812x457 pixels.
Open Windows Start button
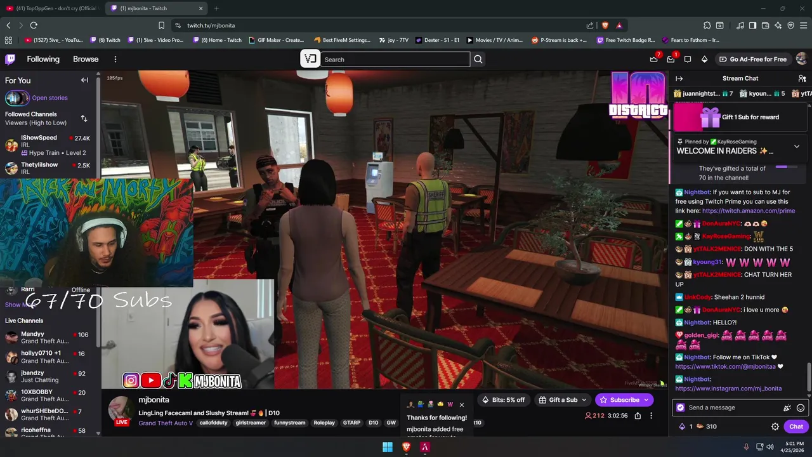pyautogui.click(x=388, y=447)
